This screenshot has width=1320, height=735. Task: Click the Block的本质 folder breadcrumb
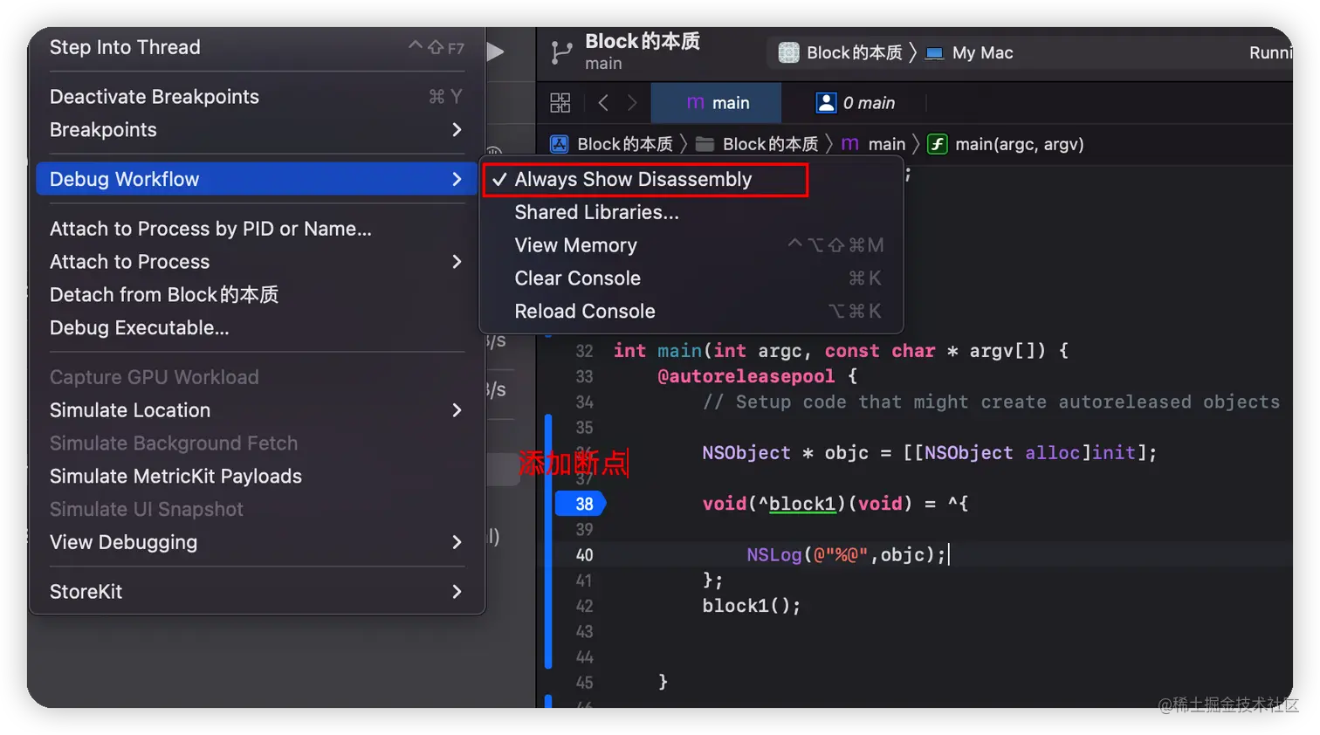pos(757,144)
